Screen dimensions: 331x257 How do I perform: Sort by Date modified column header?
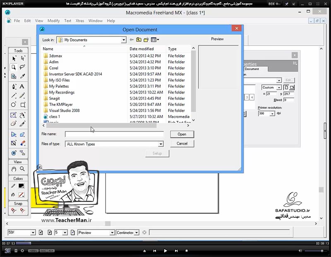[147, 49]
